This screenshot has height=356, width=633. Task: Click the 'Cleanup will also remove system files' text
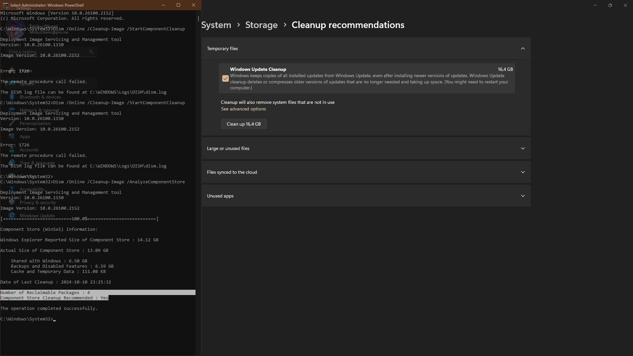point(278,102)
